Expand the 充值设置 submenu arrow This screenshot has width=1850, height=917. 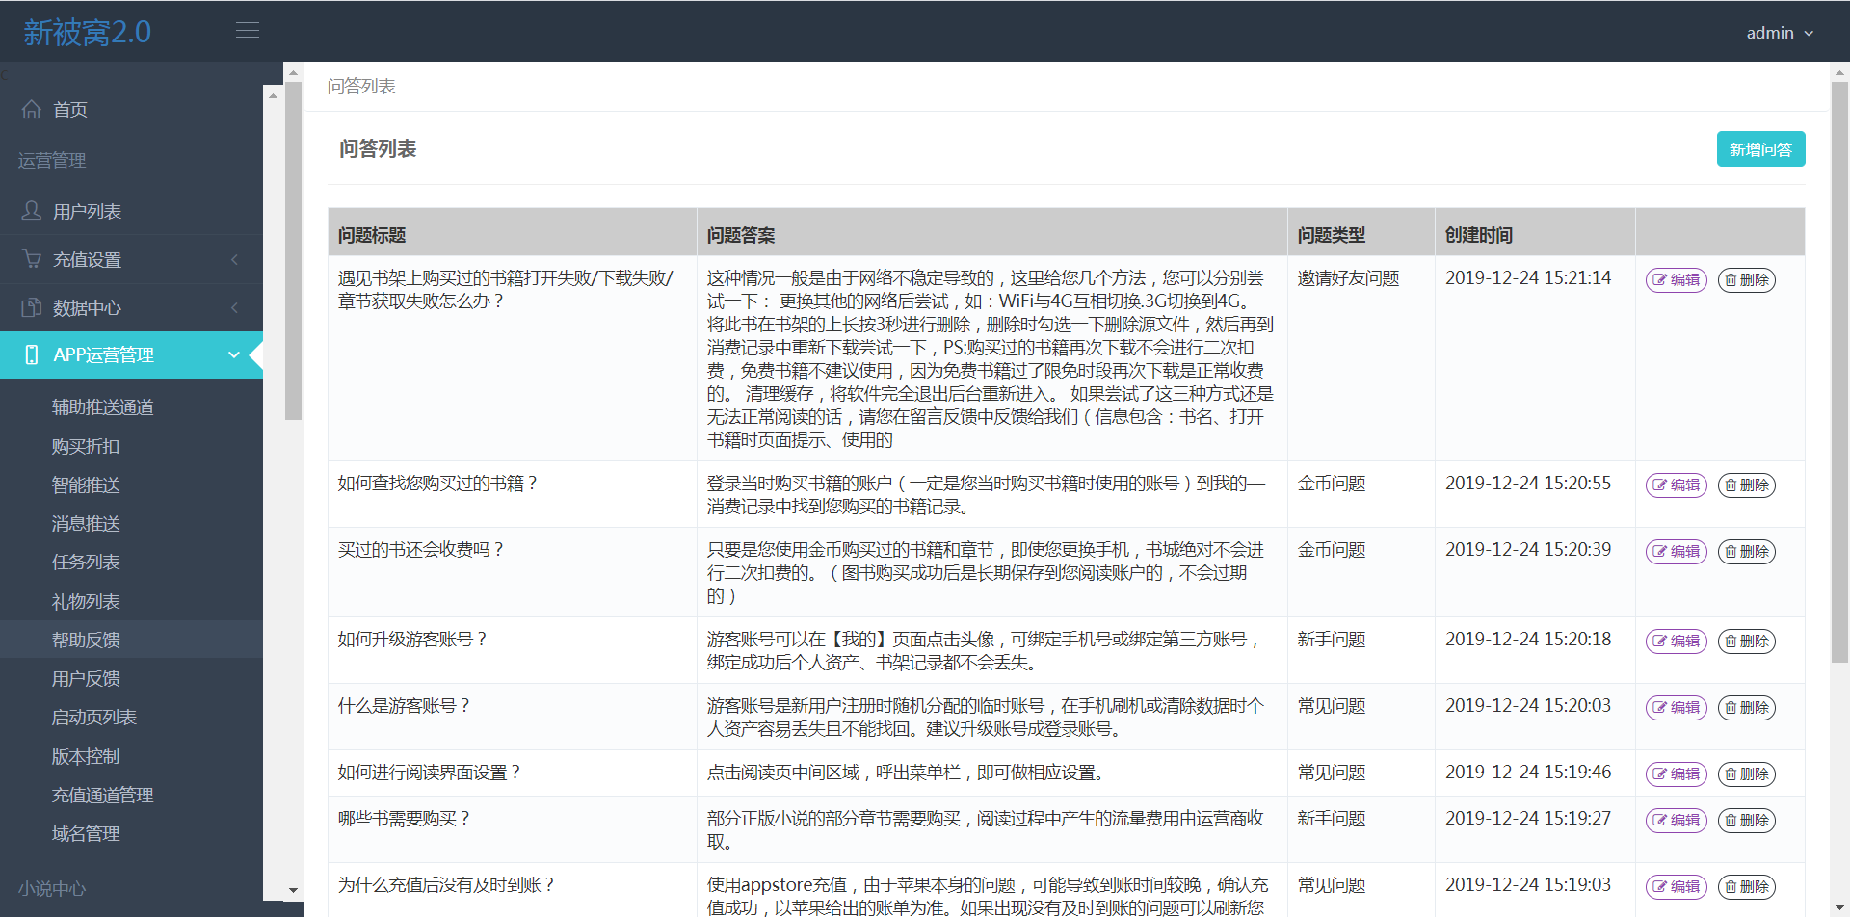click(234, 260)
